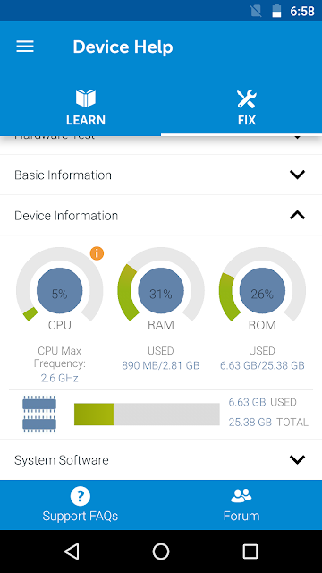This screenshot has width=322, height=573.
Task: Expand the System Software section
Action: [x=161, y=459]
